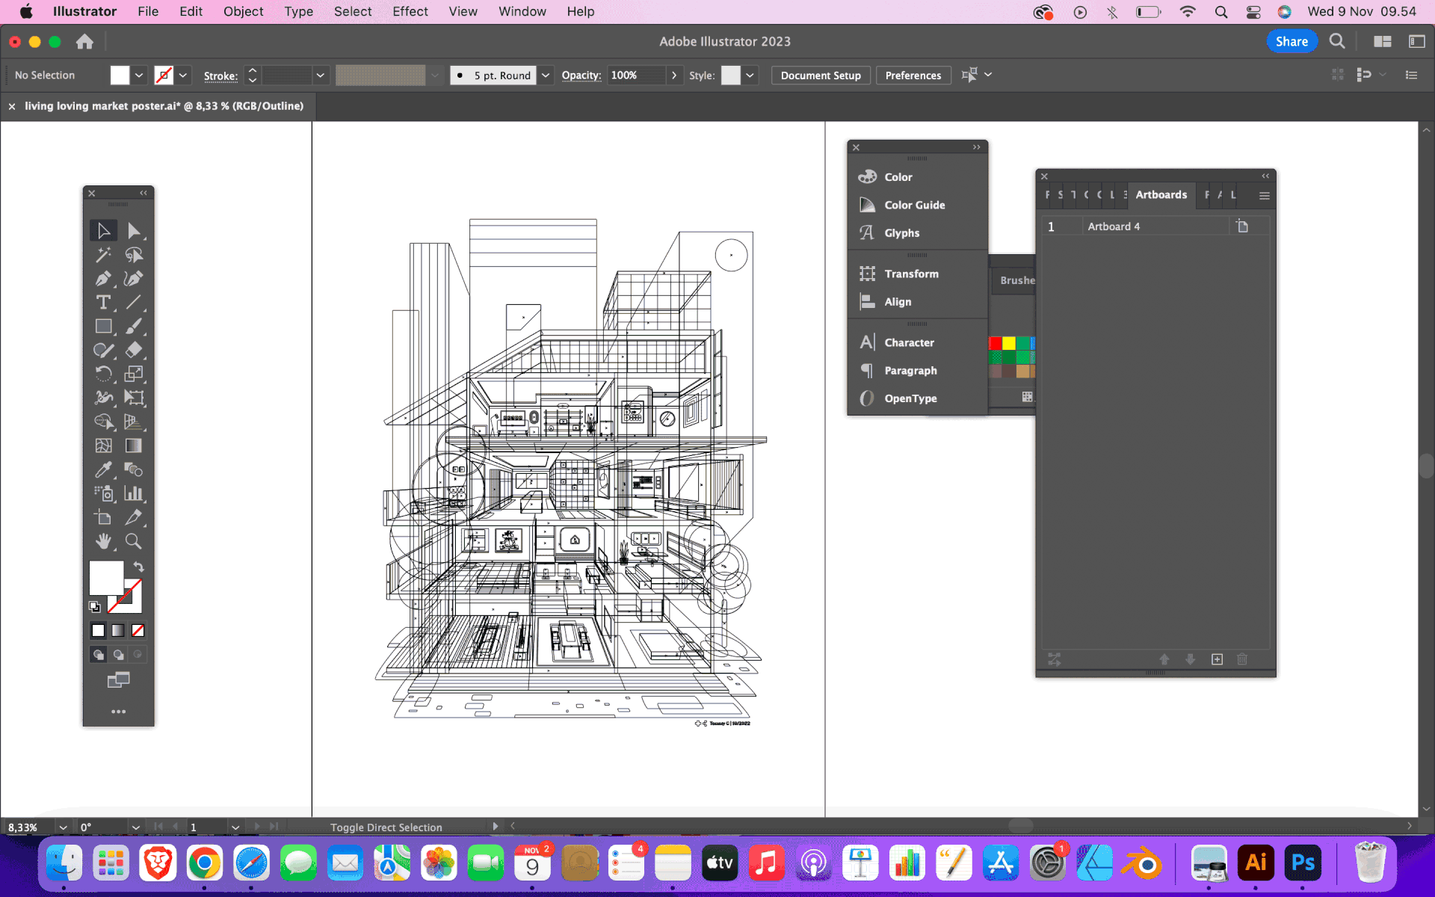The height and width of the screenshot is (897, 1435).
Task: Select the Direct Selection tool
Action: [133, 231]
